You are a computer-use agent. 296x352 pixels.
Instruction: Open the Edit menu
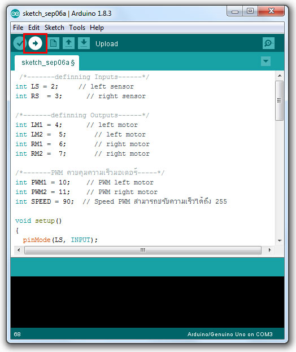pyautogui.click(x=34, y=28)
